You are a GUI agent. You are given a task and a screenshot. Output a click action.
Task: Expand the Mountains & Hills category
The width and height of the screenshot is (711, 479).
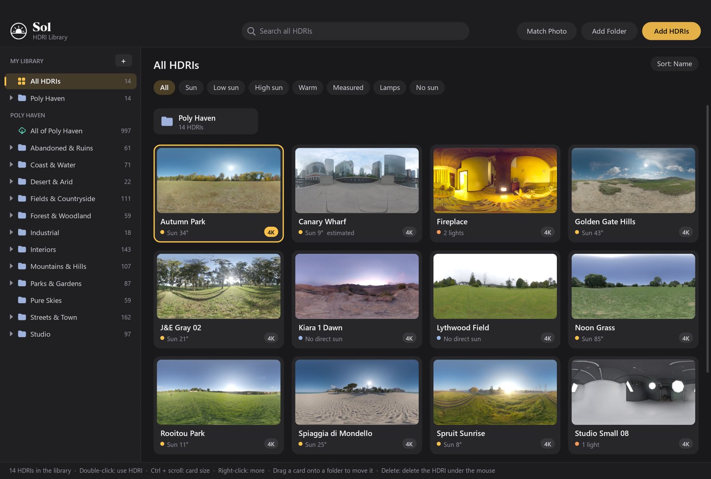coord(11,266)
